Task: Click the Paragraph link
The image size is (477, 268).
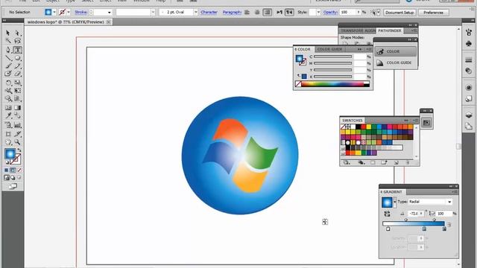Action: click(x=232, y=12)
